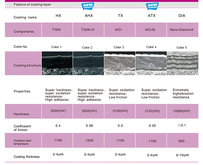Click the 'Components' row label
This screenshot has width=203, height=165.
tap(24, 31)
